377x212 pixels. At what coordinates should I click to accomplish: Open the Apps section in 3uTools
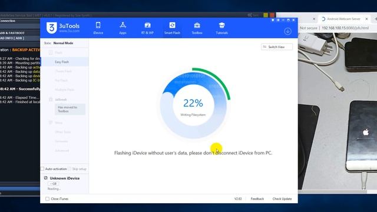[x=123, y=28]
